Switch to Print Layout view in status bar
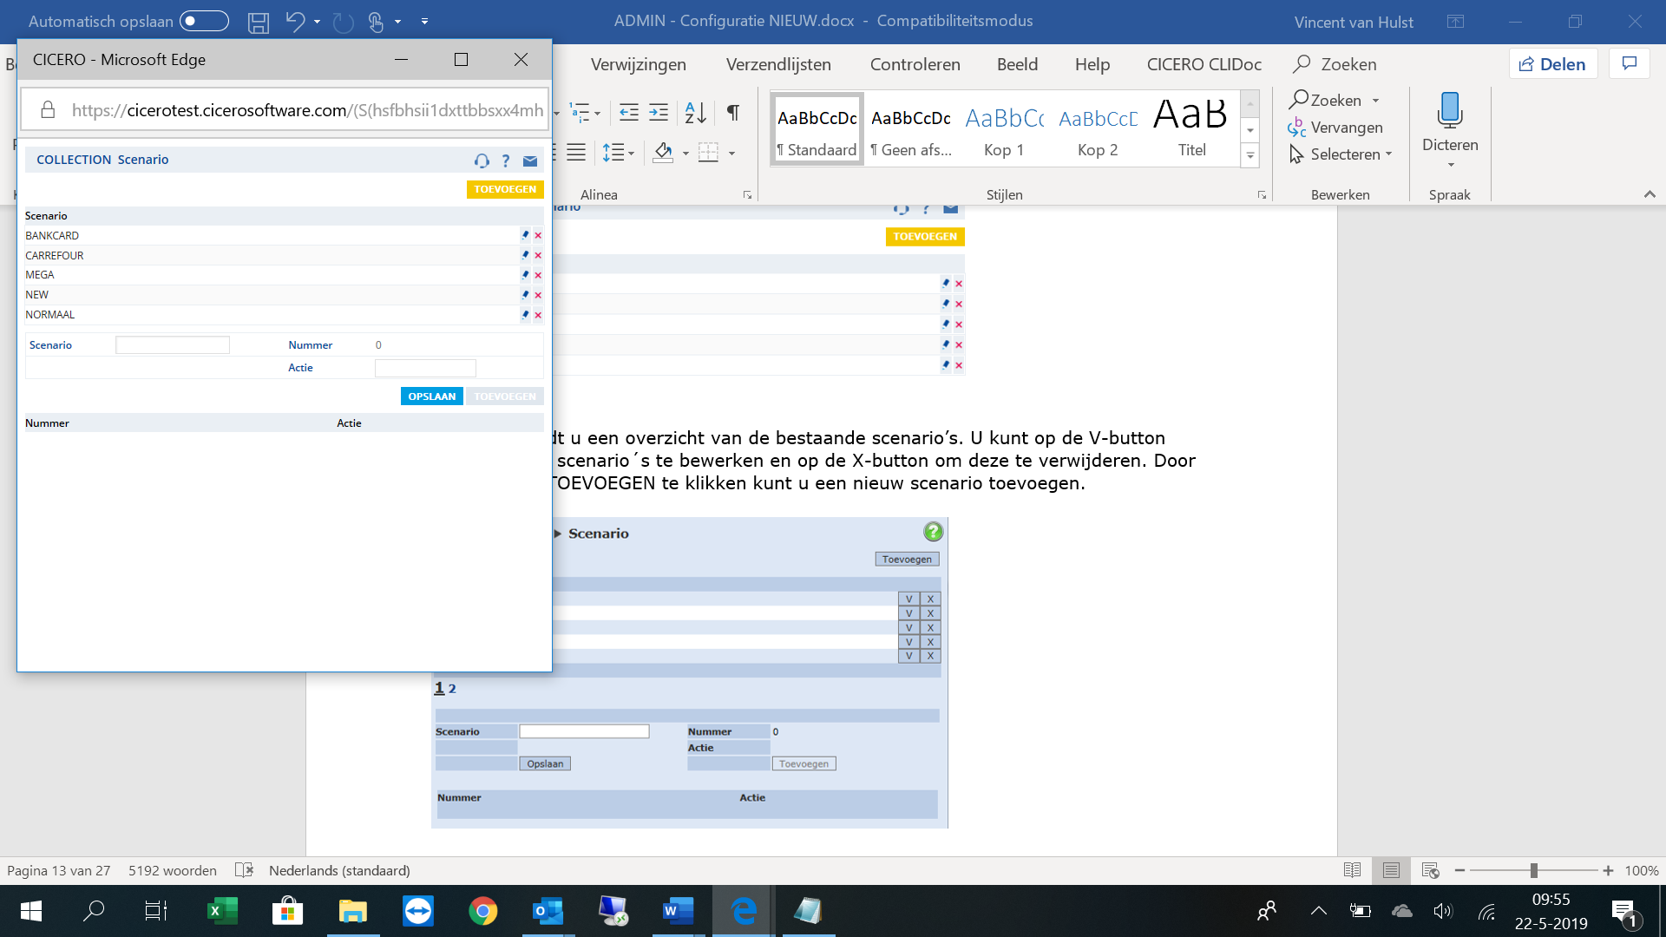This screenshot has height=937, width=1666. (x=1391, y=870)
